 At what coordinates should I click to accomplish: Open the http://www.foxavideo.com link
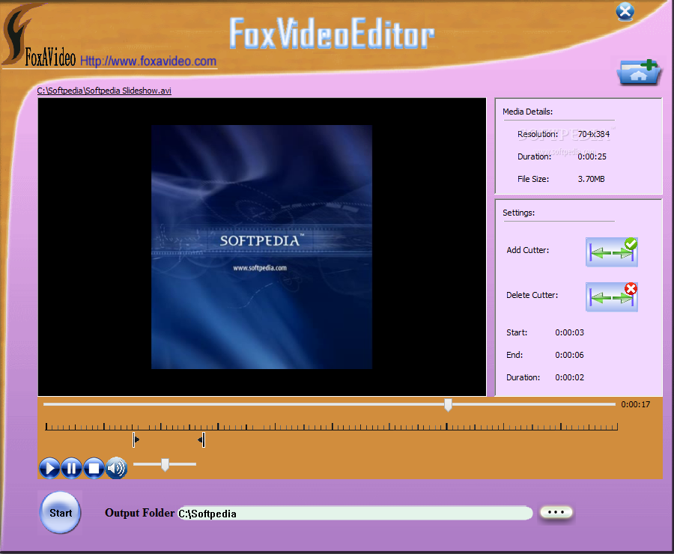click(148, 61)
